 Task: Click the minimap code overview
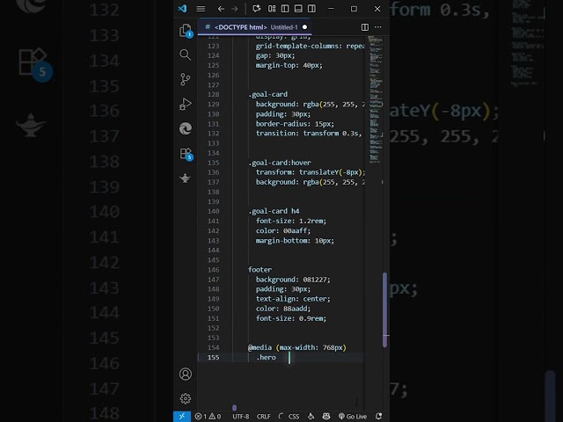[376, 100]
